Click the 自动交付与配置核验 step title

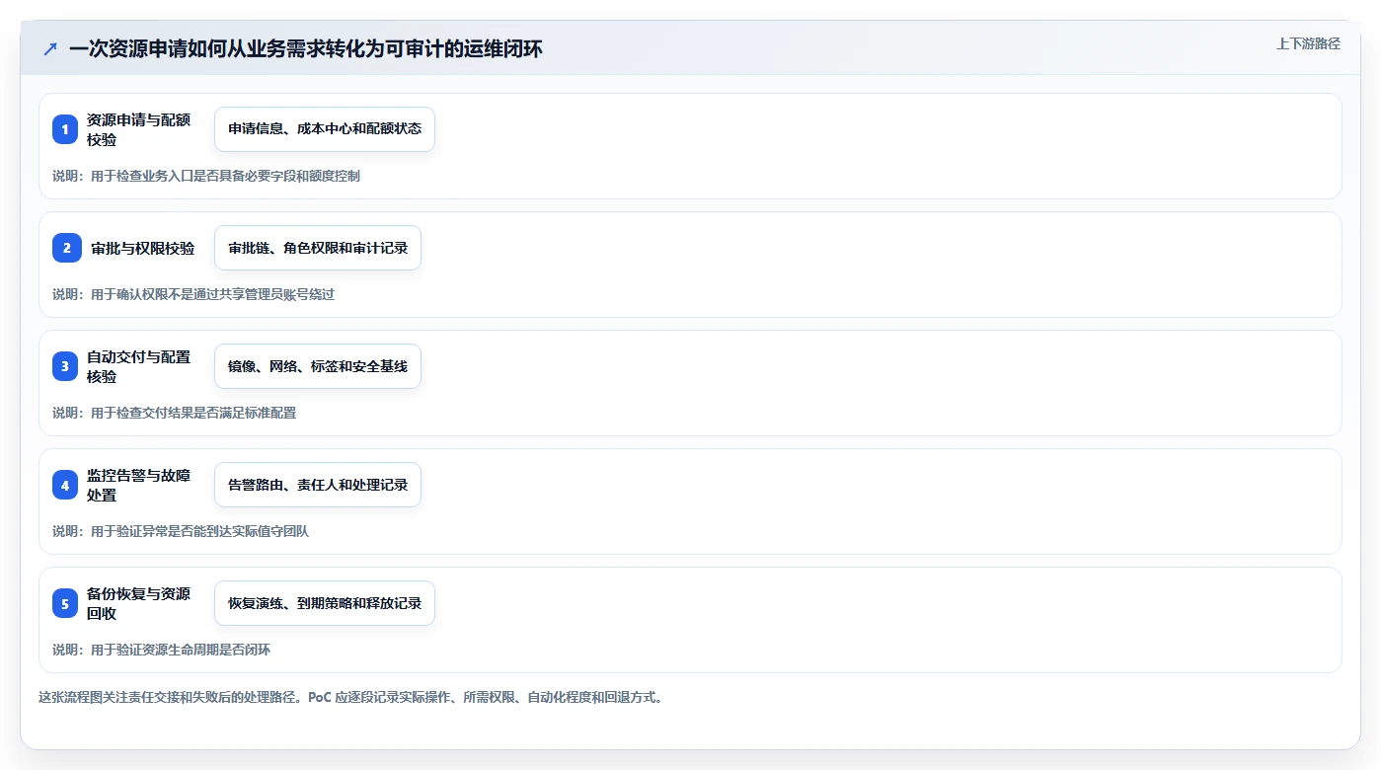point(138,366)
